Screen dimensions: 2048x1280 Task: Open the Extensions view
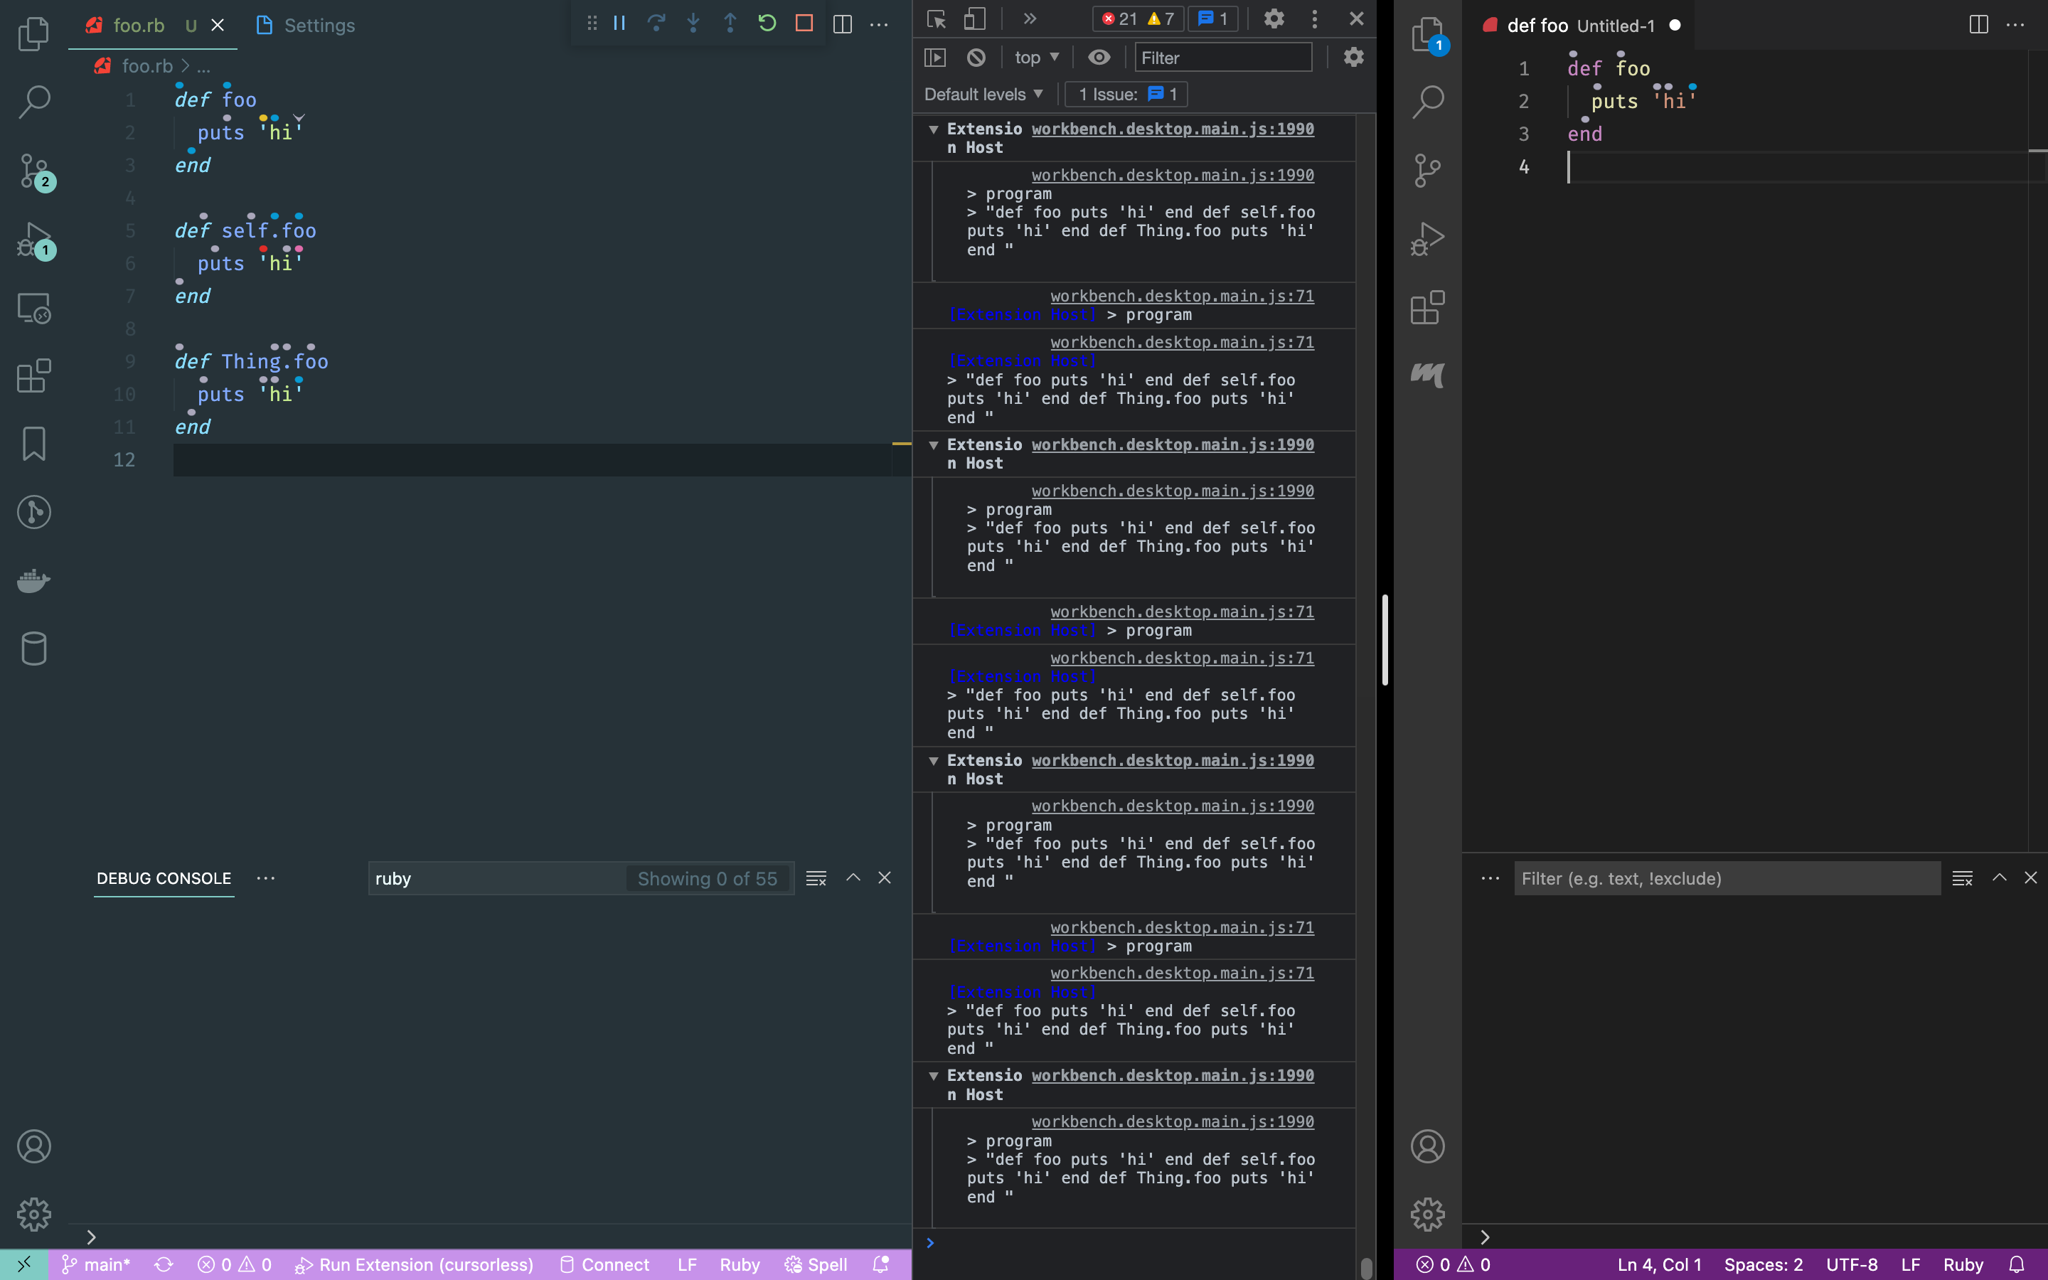tap(34, 375)
